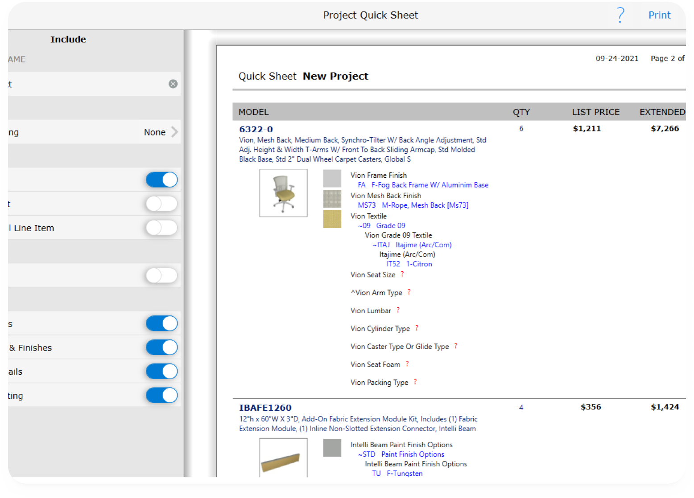The width and height of the screenshot is (694, 498).
Task: Disable the & Finishes toggle
Action: pos(161,347)
